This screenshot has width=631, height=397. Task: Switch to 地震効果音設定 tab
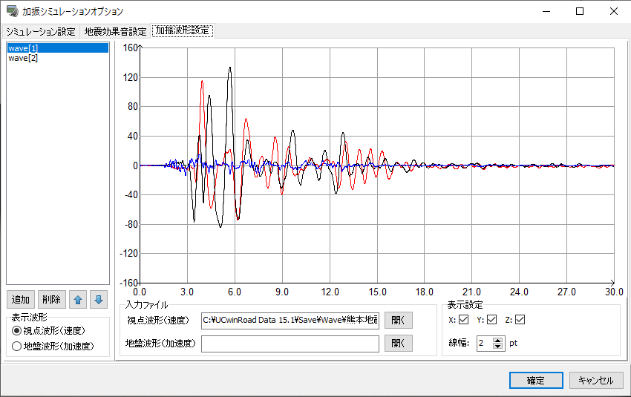(x=116, y=31)
